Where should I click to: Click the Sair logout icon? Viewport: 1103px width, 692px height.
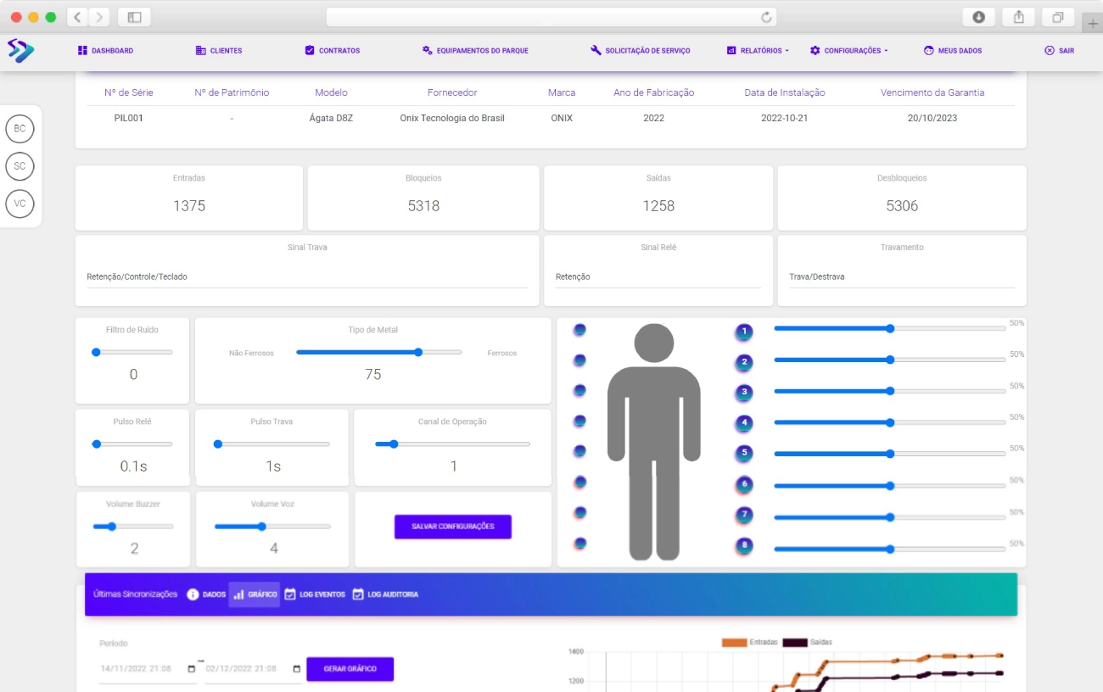(1050, 51)
